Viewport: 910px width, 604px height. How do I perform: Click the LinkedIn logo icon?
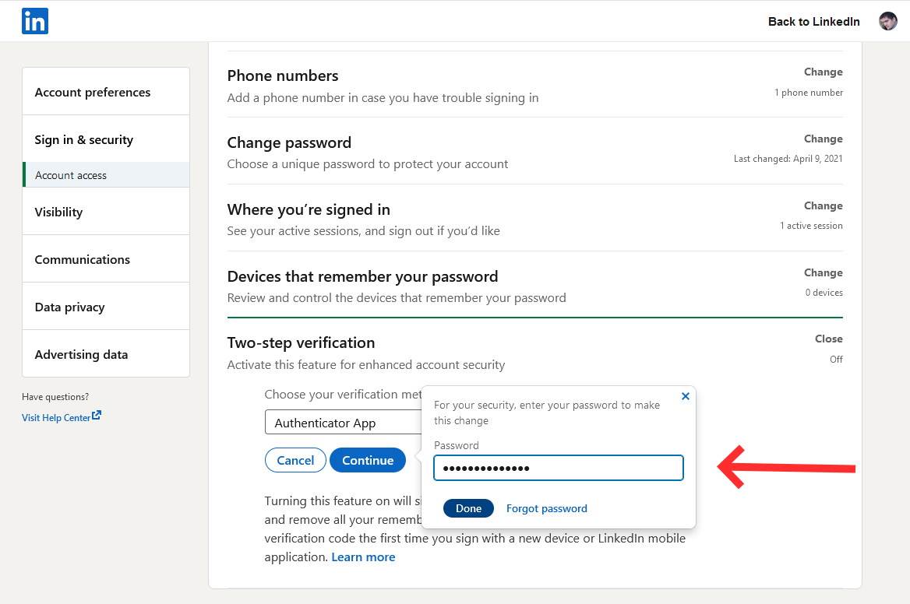pos(35,21)
